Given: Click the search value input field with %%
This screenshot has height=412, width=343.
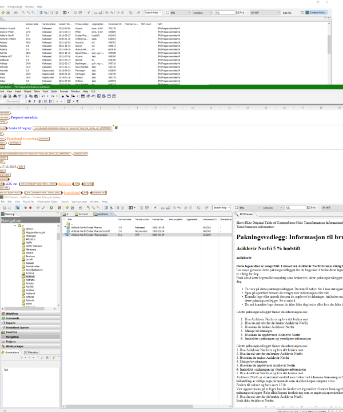Looking at the screenshot, I should tap(223, 12).
